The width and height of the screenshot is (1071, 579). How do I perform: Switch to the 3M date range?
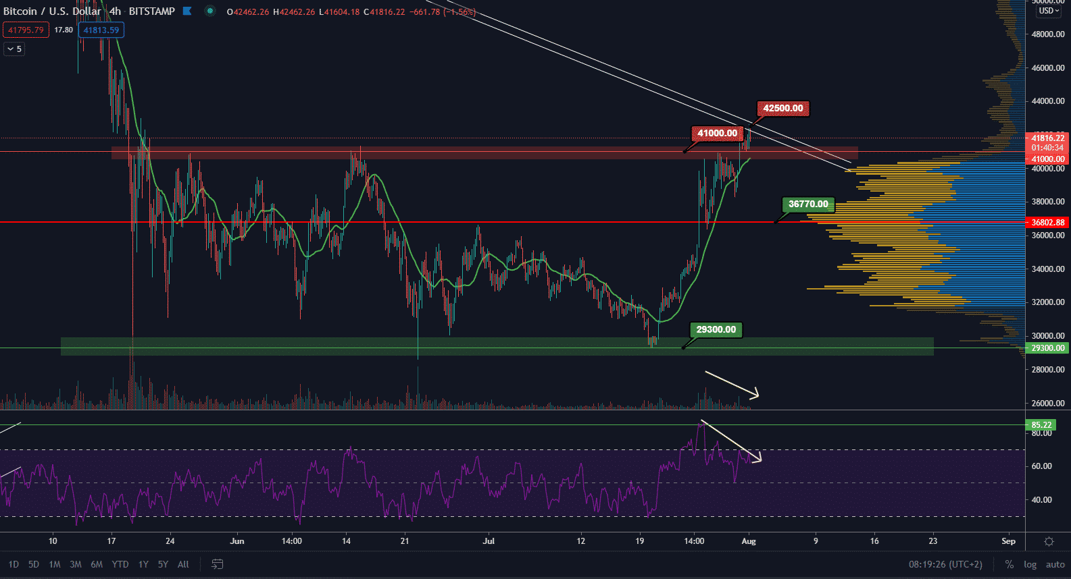pyautogui.click(x=76, y=564)
